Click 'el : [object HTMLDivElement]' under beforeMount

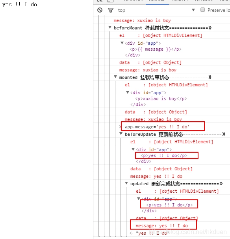pyautogui.click(x=161, y=35)
